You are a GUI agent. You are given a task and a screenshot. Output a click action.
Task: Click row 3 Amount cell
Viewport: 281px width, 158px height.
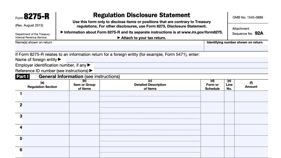[x=251, y=119]
